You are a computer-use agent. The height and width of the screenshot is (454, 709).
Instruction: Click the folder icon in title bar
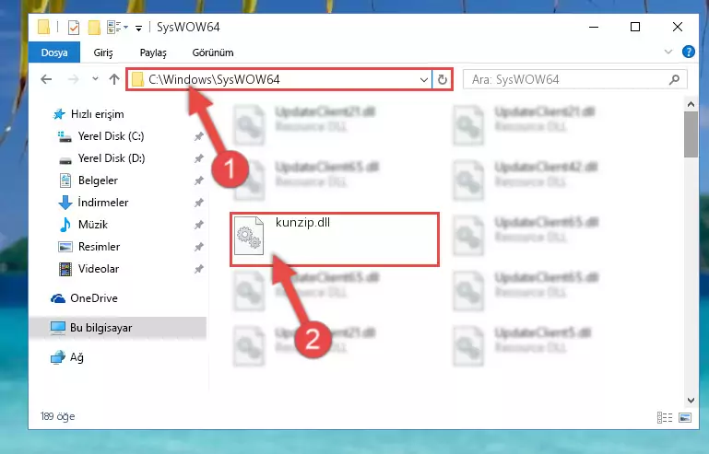(43, 27)
